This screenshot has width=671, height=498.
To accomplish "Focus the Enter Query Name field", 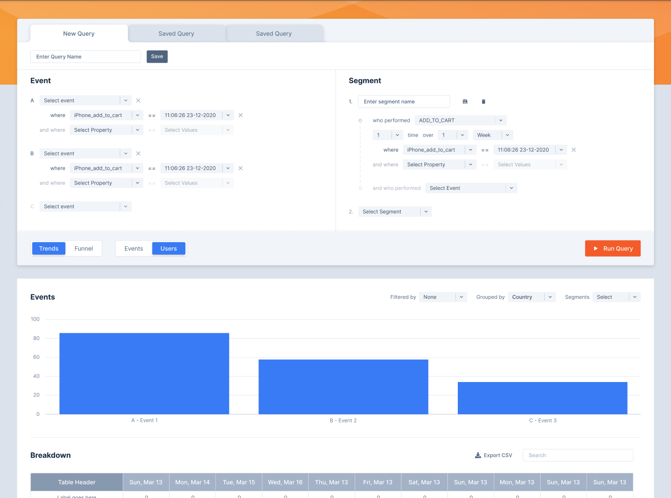I will click(x=86, y=57).
